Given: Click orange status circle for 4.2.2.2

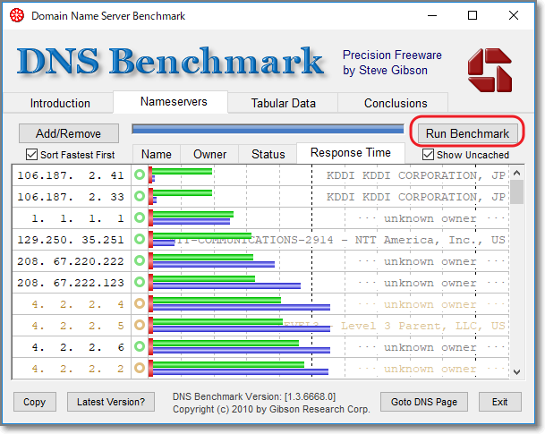Looking at the screenshot, I should pos(140,369).
